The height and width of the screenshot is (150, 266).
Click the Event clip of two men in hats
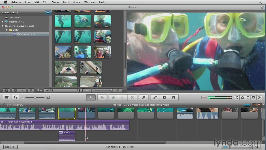coord(103,52)
